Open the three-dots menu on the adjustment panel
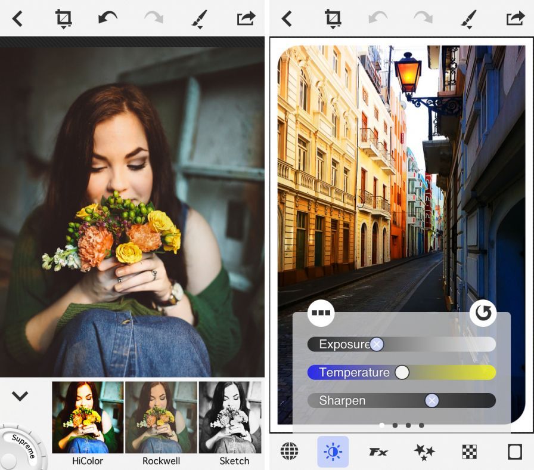The height and width of the screenshot is (470, 534). 321,312
